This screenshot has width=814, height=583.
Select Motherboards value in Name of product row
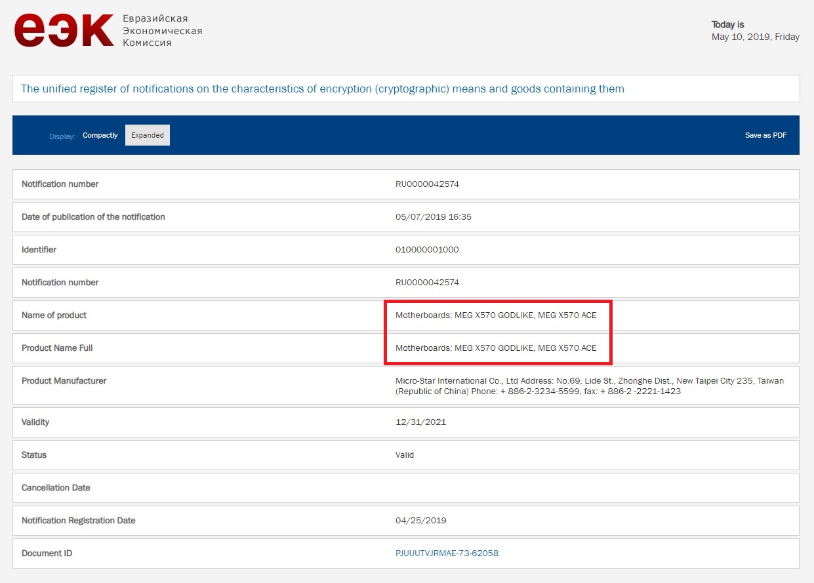[496, 315]
